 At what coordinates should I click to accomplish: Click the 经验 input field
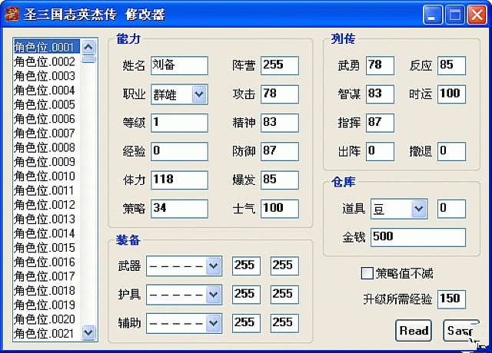tap(179, 151)
